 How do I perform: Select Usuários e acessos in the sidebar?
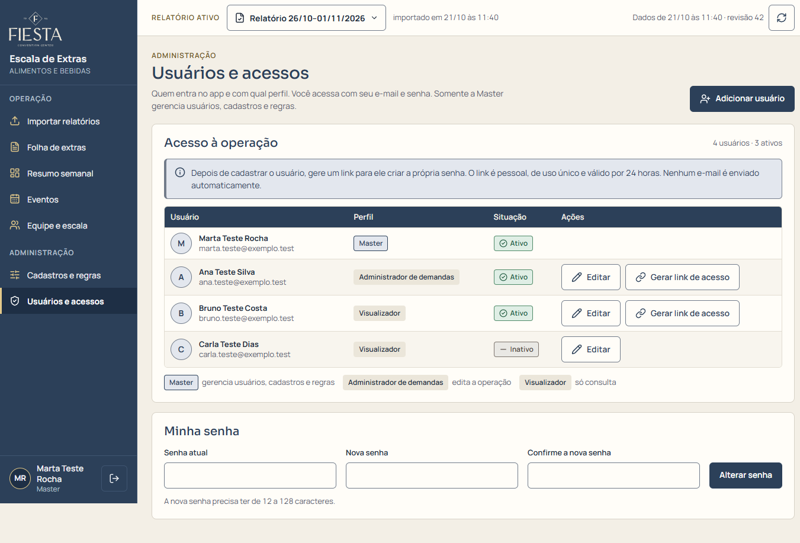point(69,301)
